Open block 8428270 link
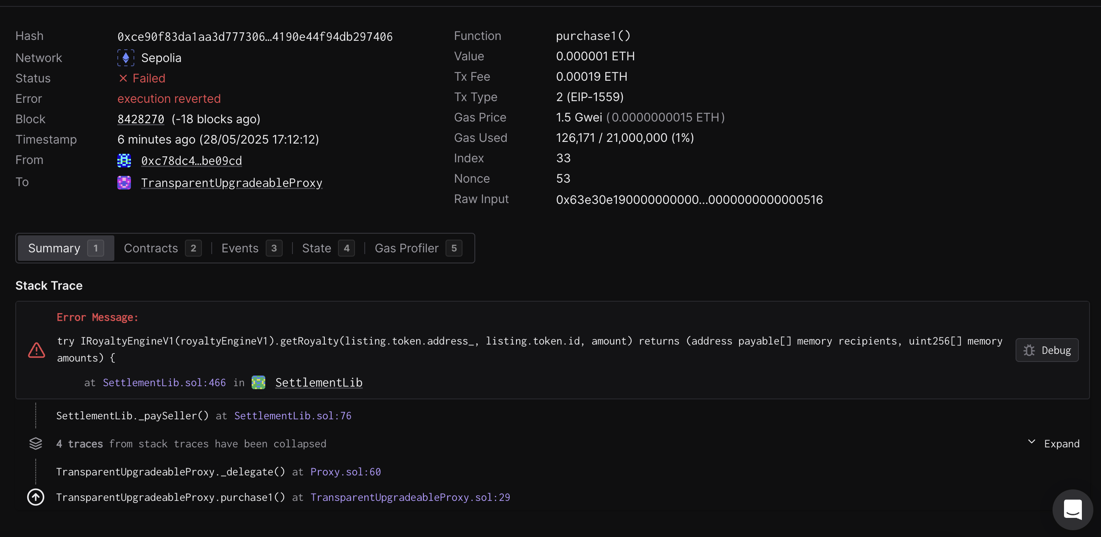 141,119
